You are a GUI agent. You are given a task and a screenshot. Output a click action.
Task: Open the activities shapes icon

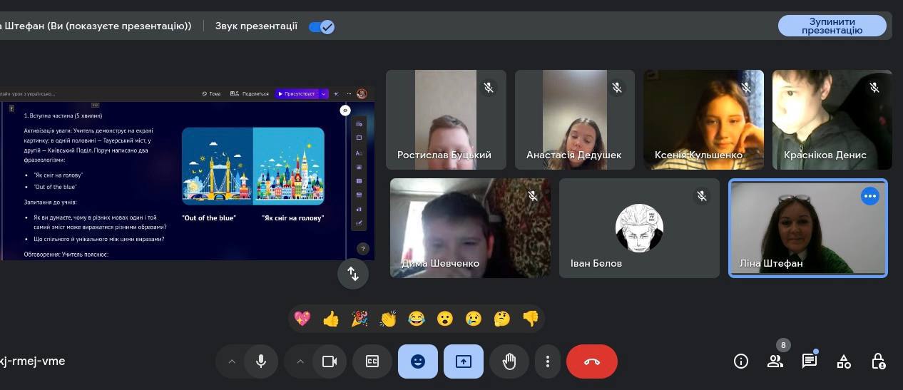(x=844, y=361)
